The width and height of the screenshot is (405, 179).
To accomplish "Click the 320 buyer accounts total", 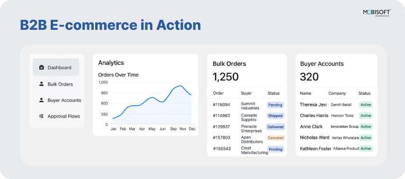I will (x=309, y=77).
